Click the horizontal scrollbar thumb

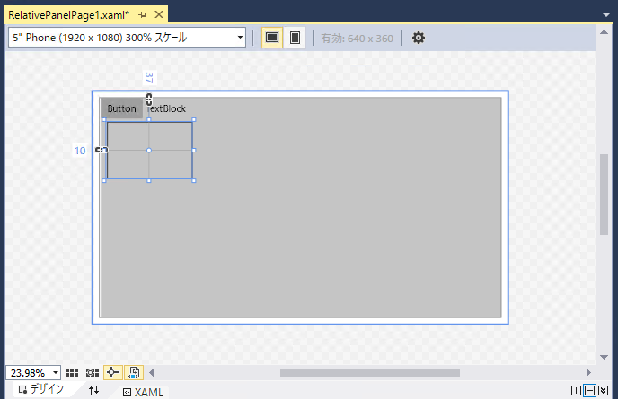pos(370,372)
